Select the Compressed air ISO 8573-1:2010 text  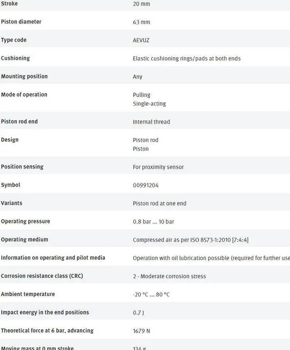click(190, 239)
